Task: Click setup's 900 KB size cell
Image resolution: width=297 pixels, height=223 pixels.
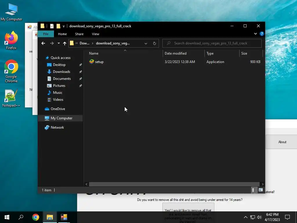Action: pos(255,62)
